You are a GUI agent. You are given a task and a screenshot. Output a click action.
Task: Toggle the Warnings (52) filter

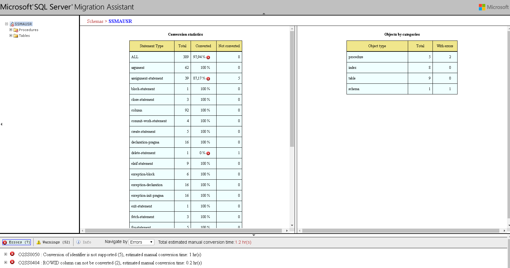pyautogui.click(x=53, y=242)
